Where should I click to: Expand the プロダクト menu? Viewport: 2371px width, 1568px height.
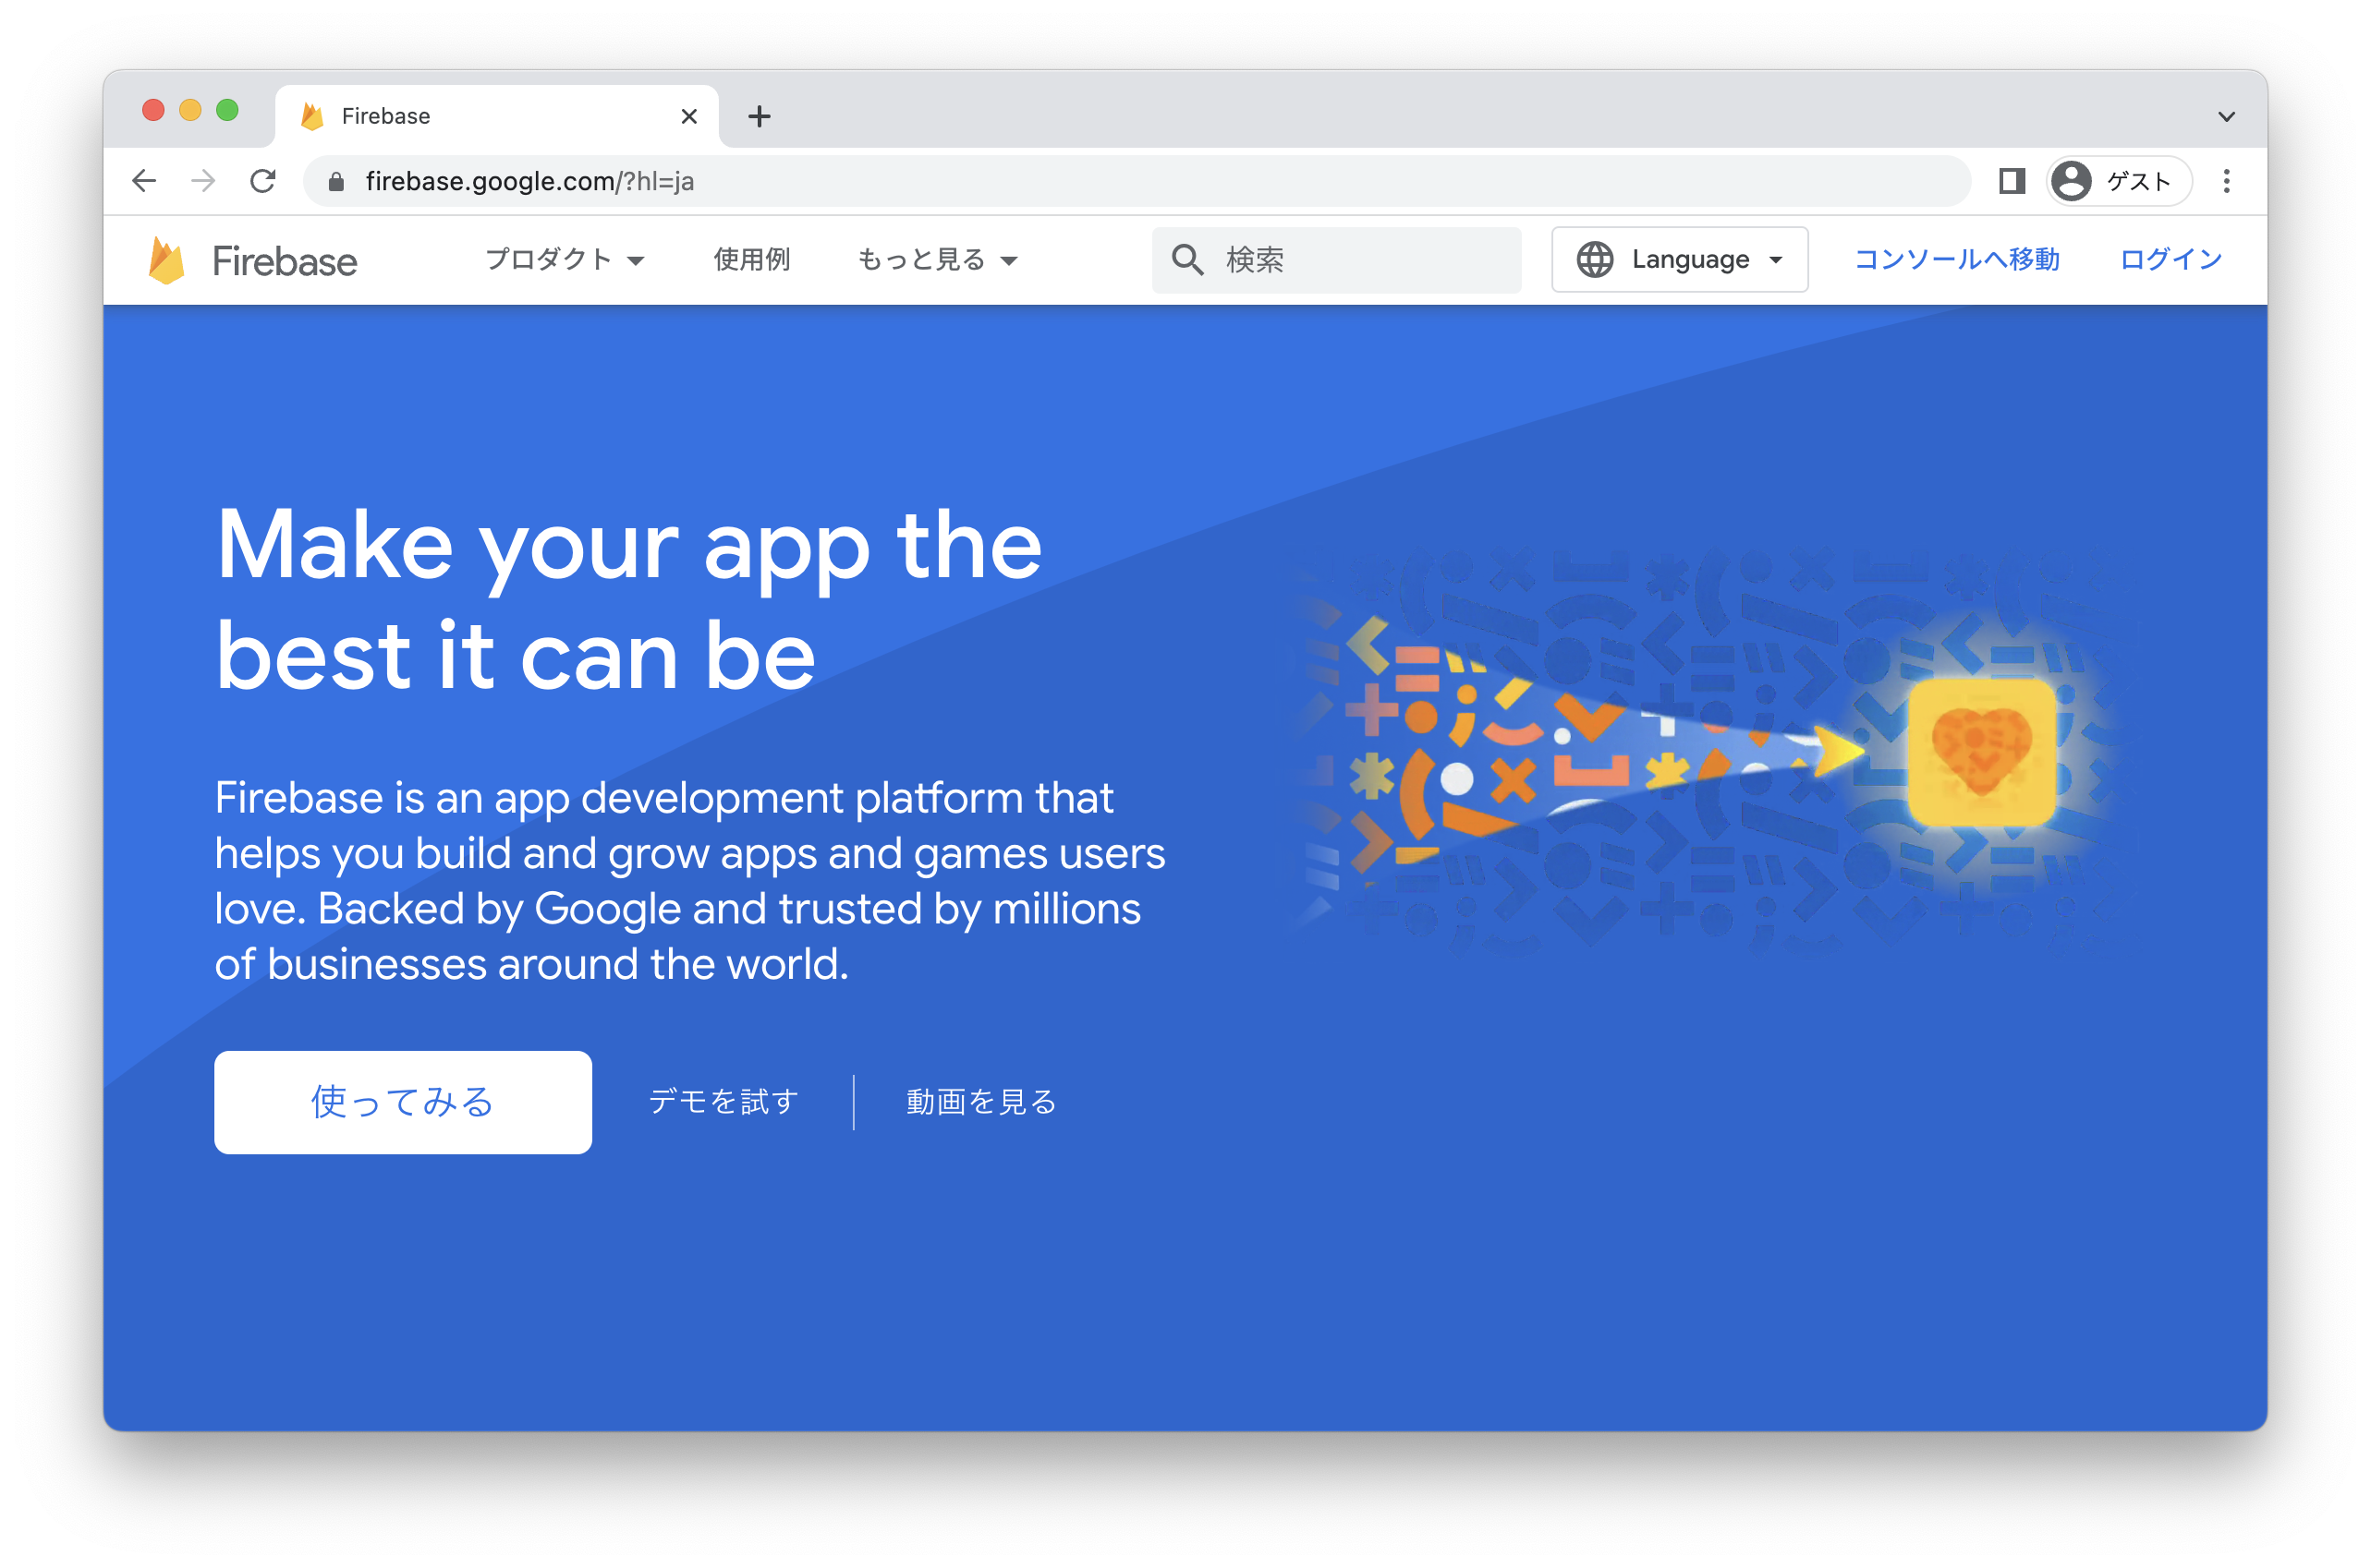[565, 259]
